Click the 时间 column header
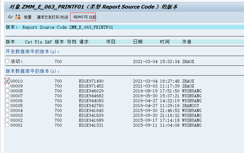Screen dimensions: 244x153 click(165, 42)
